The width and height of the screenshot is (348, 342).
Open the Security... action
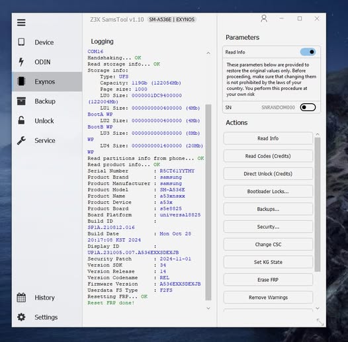(268, 227)
